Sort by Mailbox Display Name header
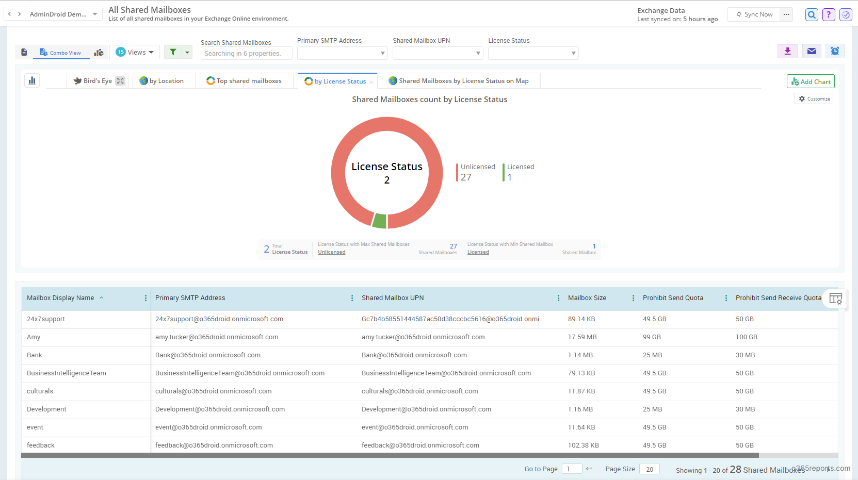The width and height of the screenshot is (858, 480). tap(60, 298)
